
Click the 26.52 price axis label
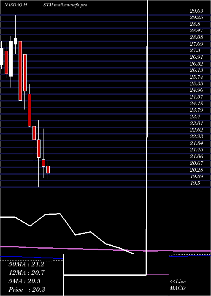click(196, 64)
